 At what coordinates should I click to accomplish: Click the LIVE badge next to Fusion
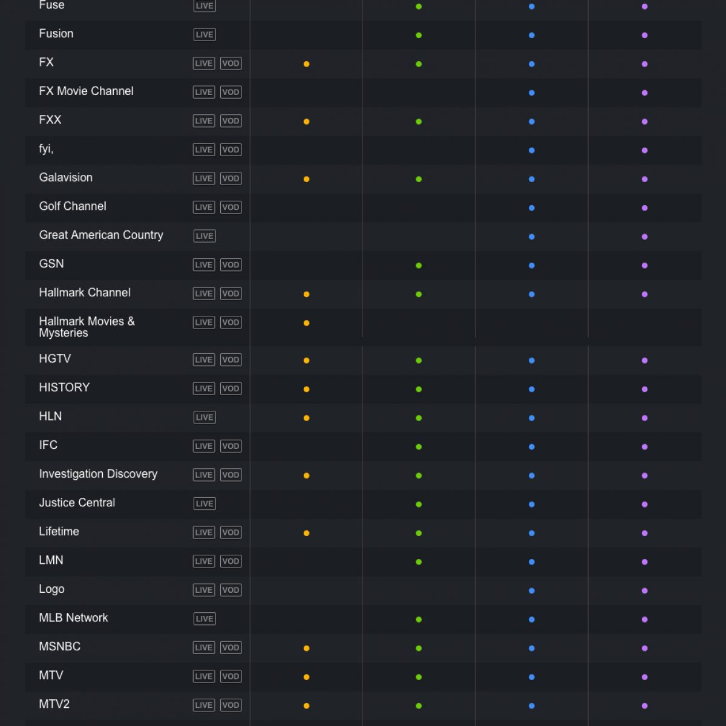point(204,34)
